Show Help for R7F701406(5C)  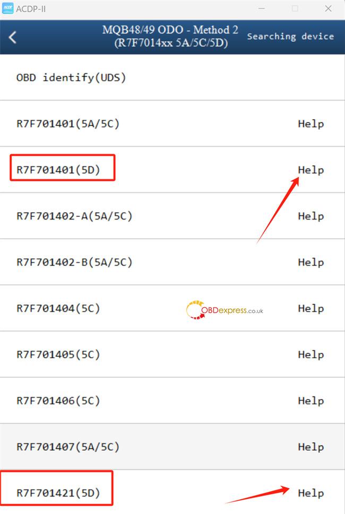point(310,401)
